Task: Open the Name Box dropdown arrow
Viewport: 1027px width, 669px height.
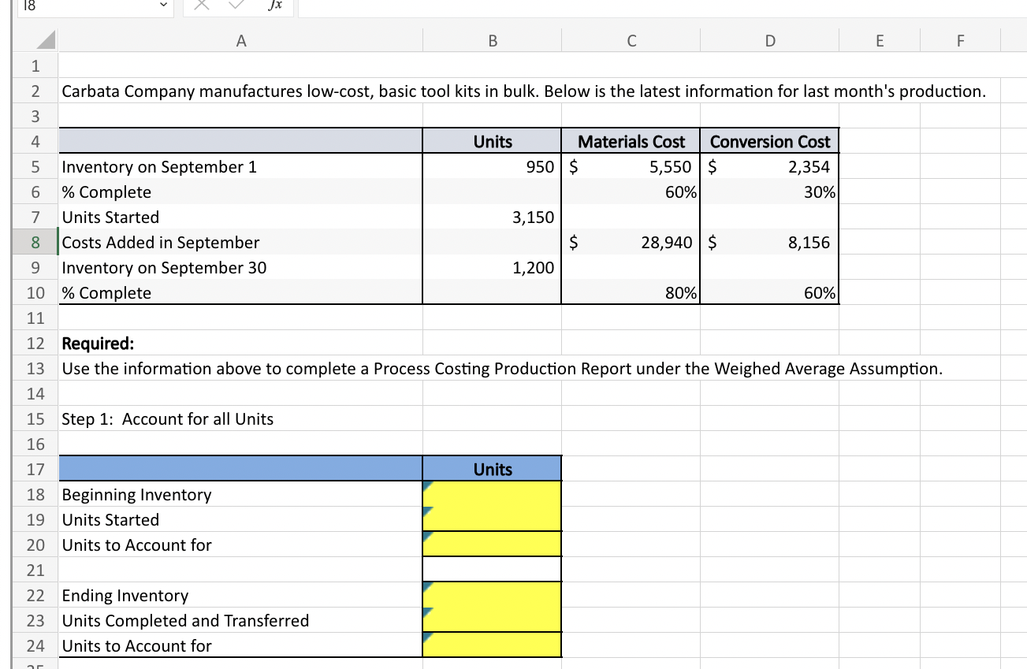Action: (163, 6)
